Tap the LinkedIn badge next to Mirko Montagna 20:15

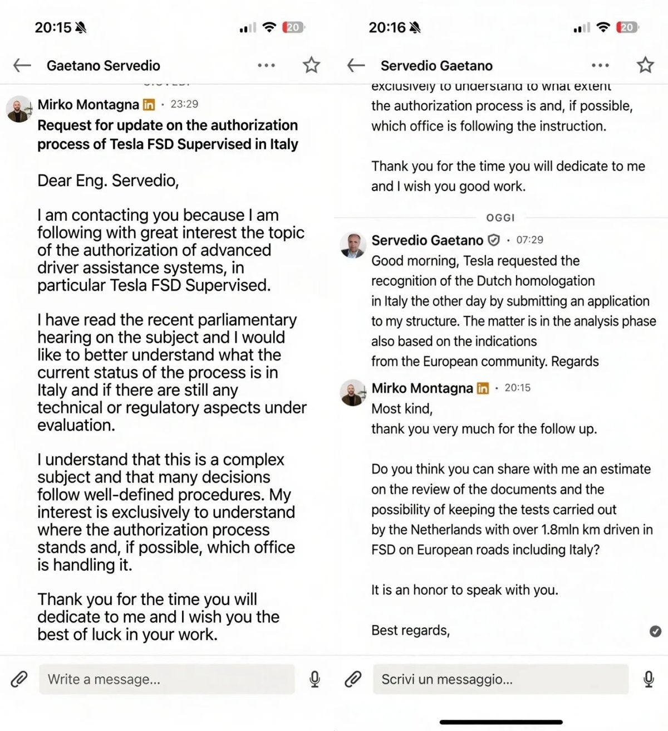pos(483,388)
